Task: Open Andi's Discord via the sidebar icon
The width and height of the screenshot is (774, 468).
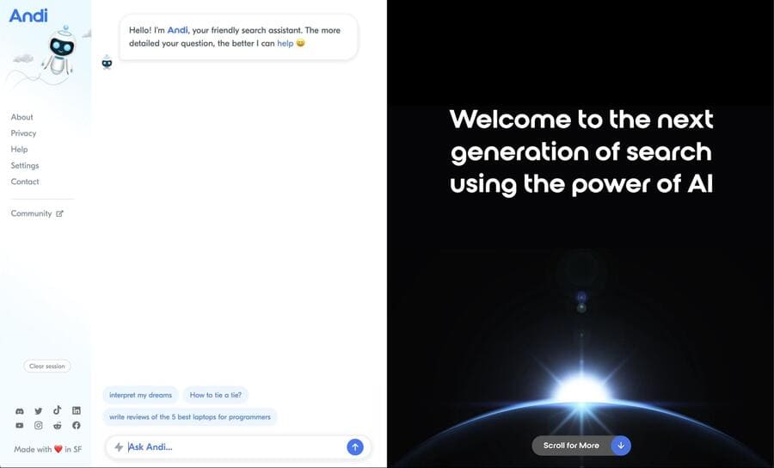Action: (19, 410)
